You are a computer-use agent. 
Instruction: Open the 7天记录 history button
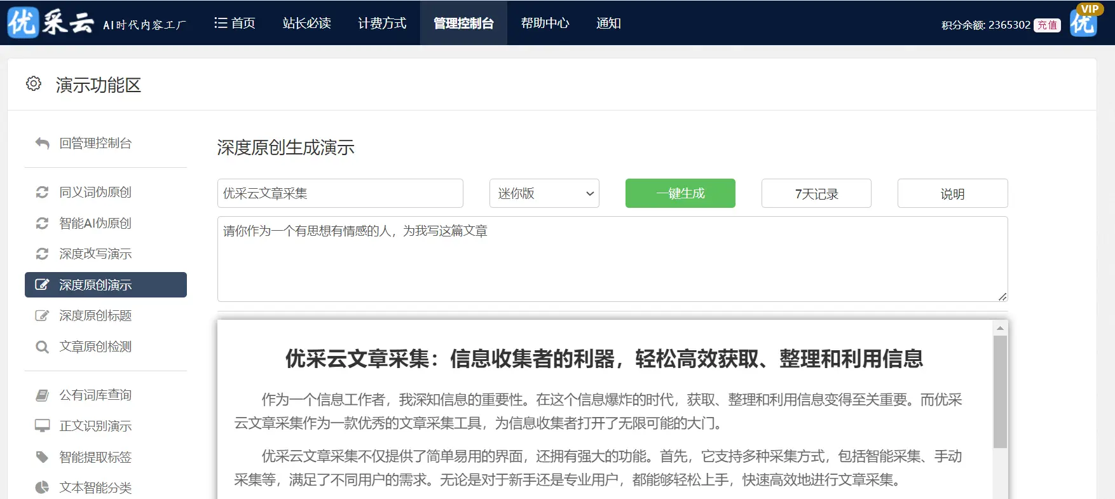point(816,194)
